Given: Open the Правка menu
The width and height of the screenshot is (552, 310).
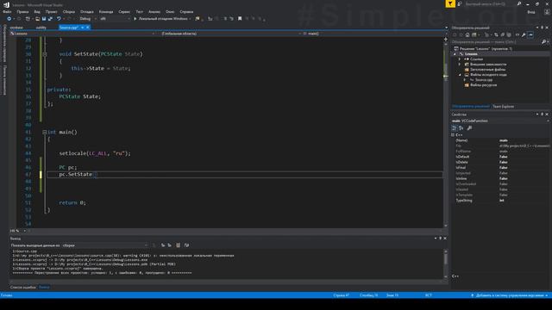Looking at the screenshot, I should [22, 11].
